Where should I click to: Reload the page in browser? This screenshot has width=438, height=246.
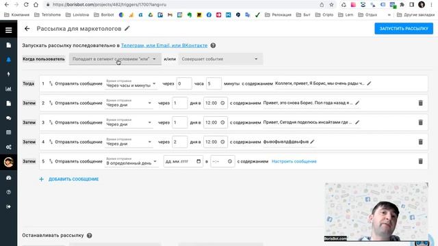tap(26, 5)
